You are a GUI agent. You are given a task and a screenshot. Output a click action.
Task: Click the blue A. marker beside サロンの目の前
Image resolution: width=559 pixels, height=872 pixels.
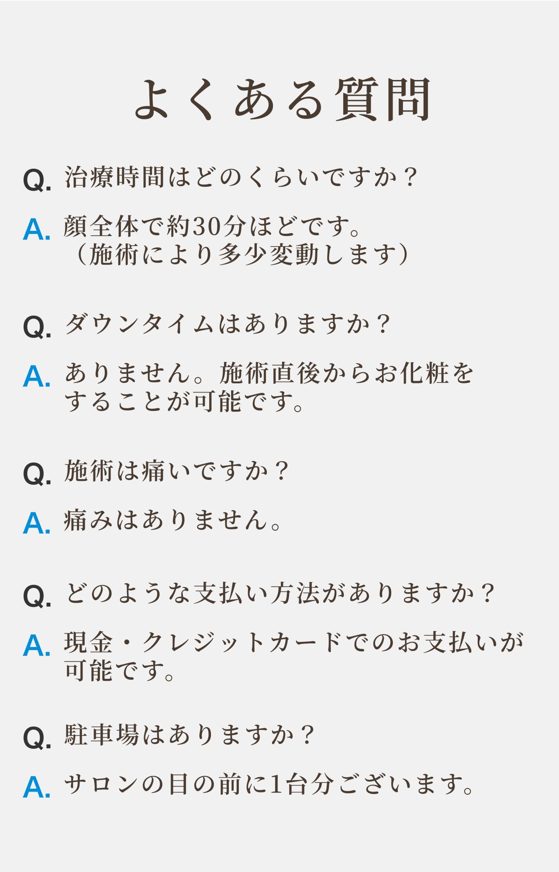tap(37, 787)
